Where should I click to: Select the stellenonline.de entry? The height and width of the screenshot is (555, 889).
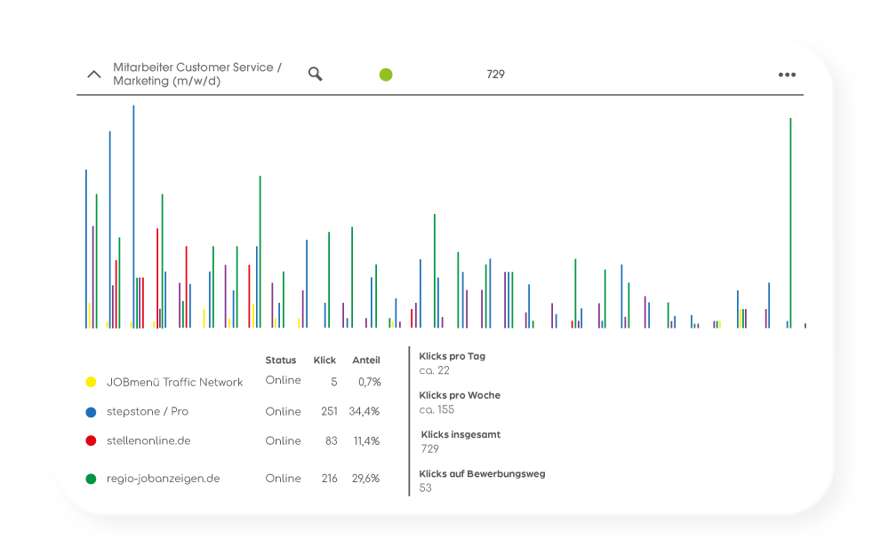[148, 440]
